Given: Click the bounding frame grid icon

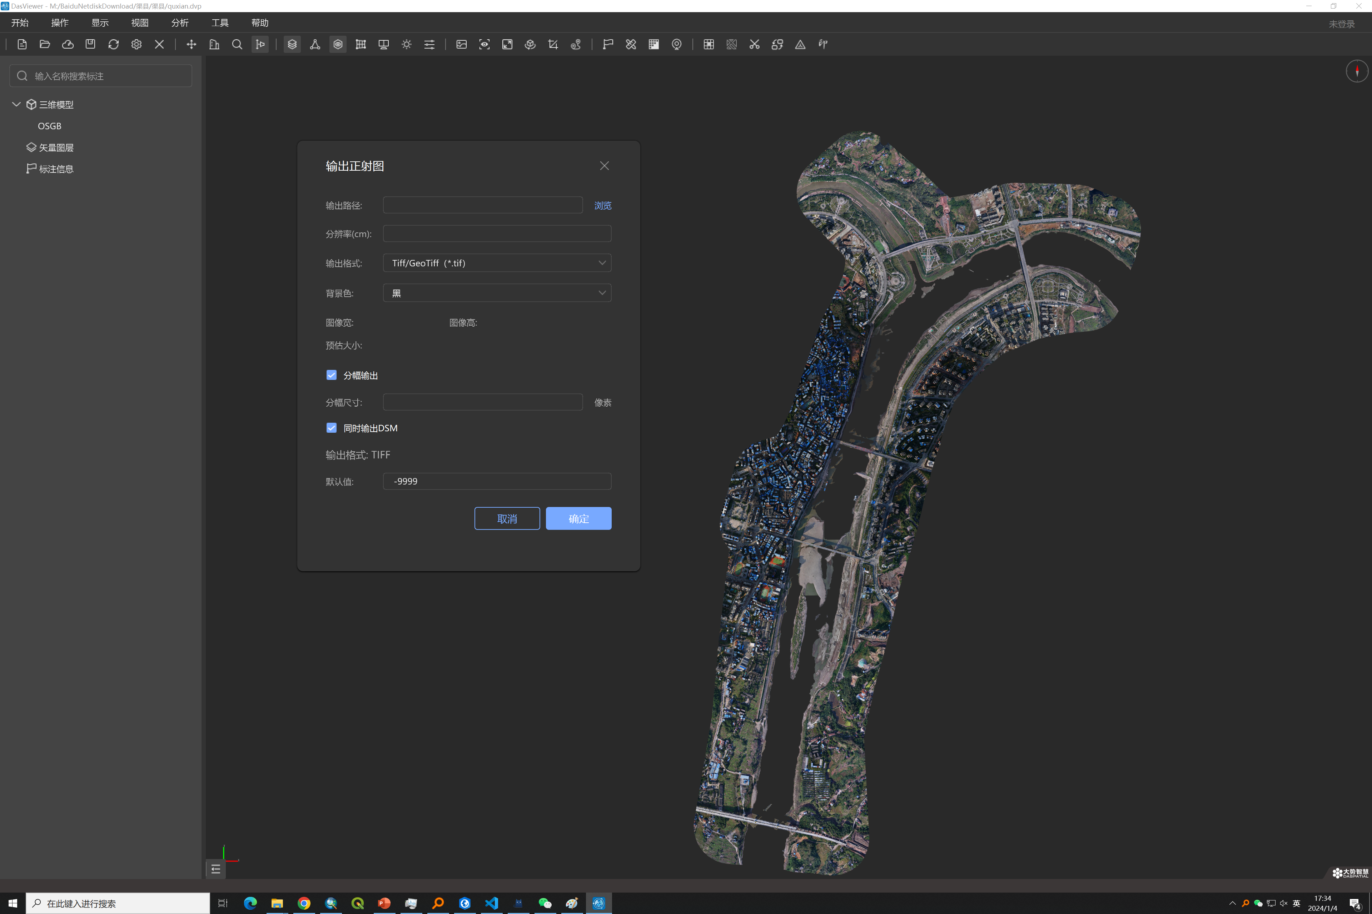Looking at the screenshot, I should (x=361, y=44).
